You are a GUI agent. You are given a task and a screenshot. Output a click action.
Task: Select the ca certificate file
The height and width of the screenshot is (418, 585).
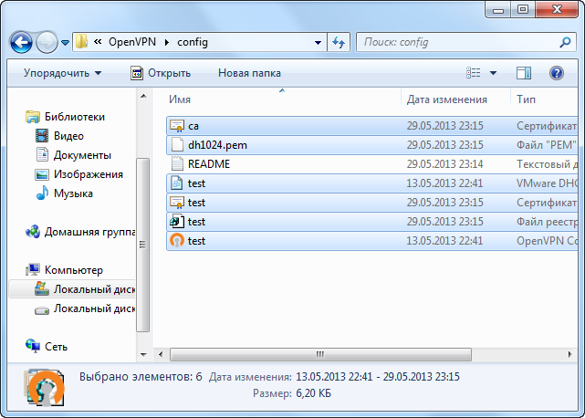[x=372, y=126]
